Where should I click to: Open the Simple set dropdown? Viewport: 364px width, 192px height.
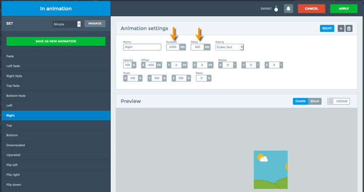point(67,24)
